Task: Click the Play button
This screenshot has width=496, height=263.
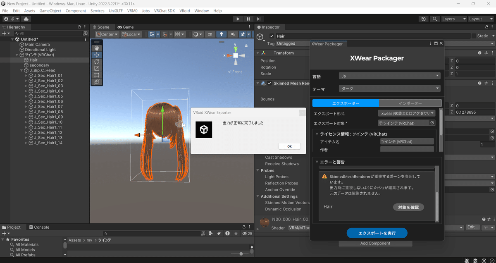Action: [x=238, y=19]
